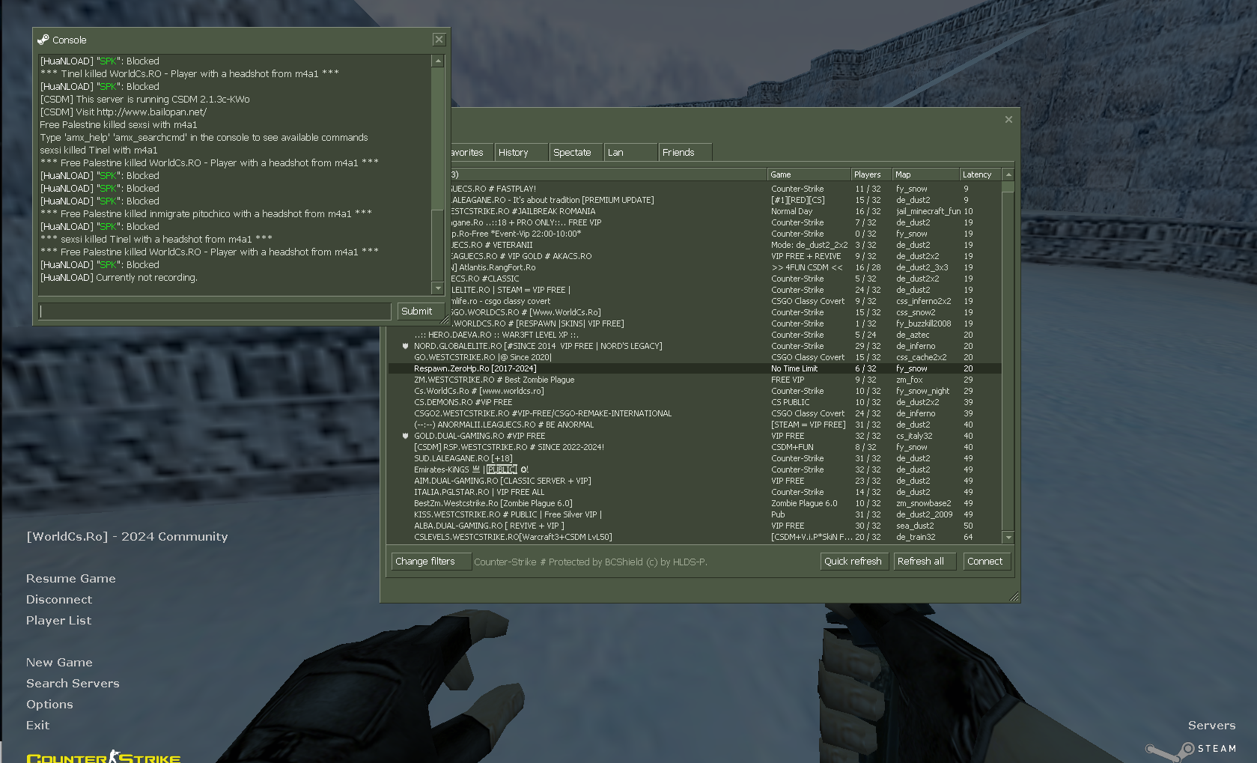The image size is (1257, 763).
Task: Click the Steam logo
Action: click(1190, 749)
